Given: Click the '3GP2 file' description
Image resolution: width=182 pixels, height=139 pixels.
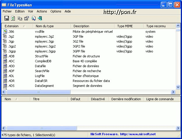Looking at the screenshot, I should point(79,46).
